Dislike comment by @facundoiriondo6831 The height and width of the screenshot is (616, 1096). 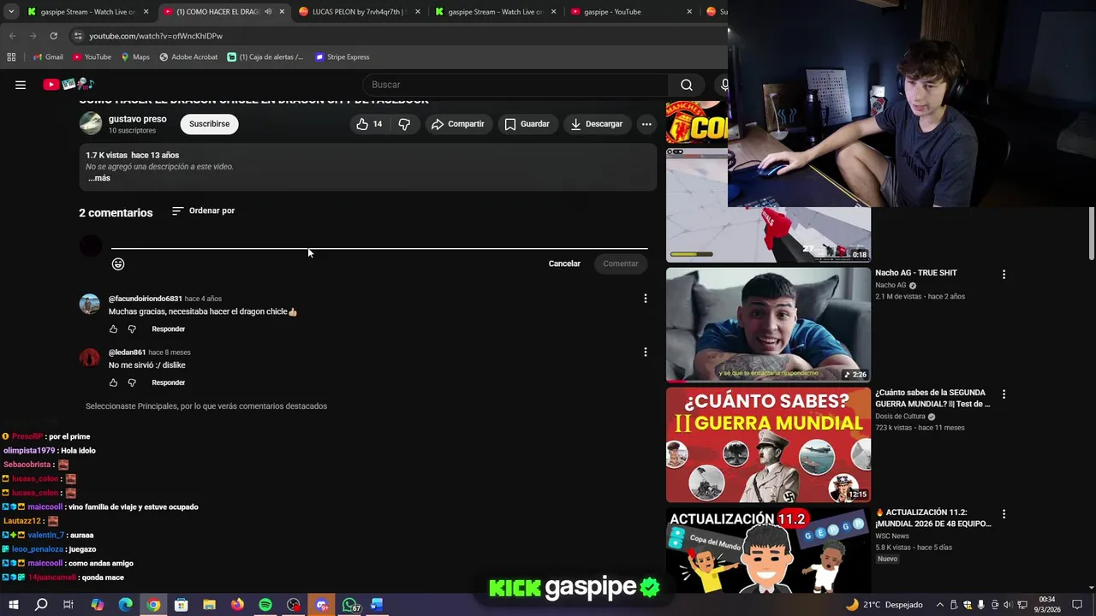132,329
